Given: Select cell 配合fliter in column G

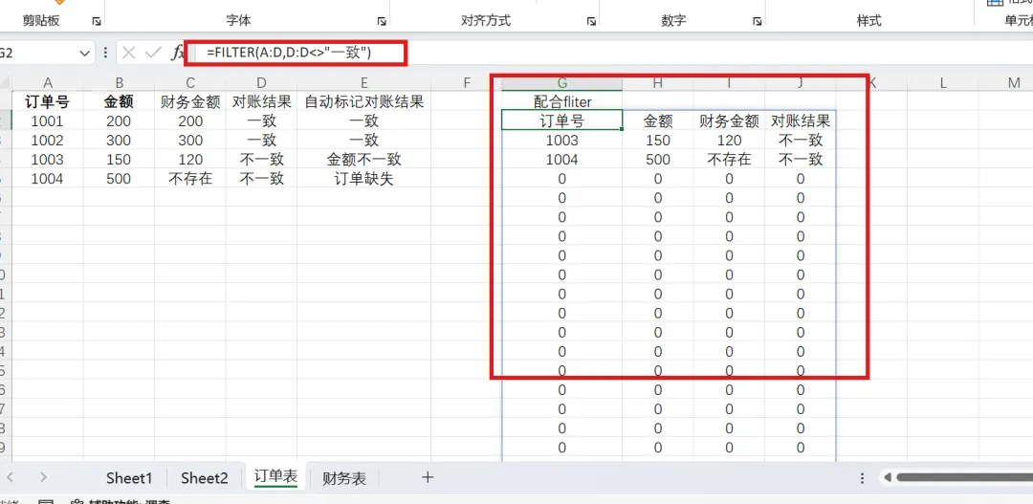Looking at the screenshot, I should click(562, 102).
